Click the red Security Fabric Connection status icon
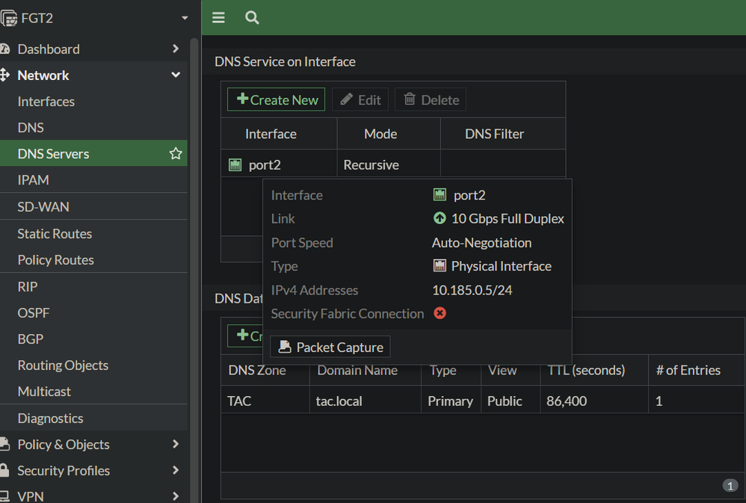 pyautogui.click(x=440, y=313)
